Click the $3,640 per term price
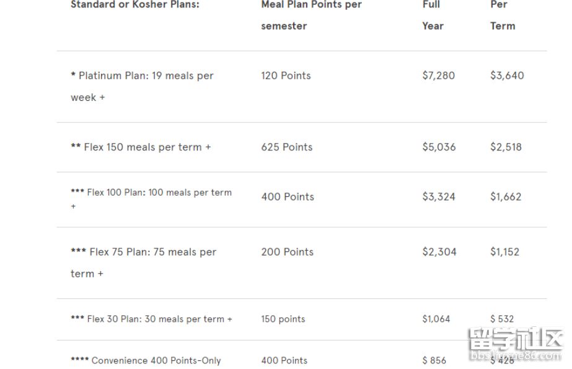572x369 pixels. click(507, 76)
